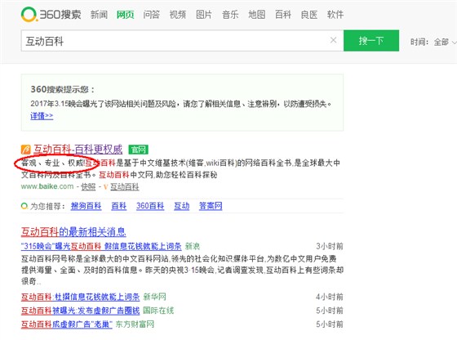Screen dimensions: 457x340
Task: Open the 详情>> link in warning box
Action: point(42,116)
